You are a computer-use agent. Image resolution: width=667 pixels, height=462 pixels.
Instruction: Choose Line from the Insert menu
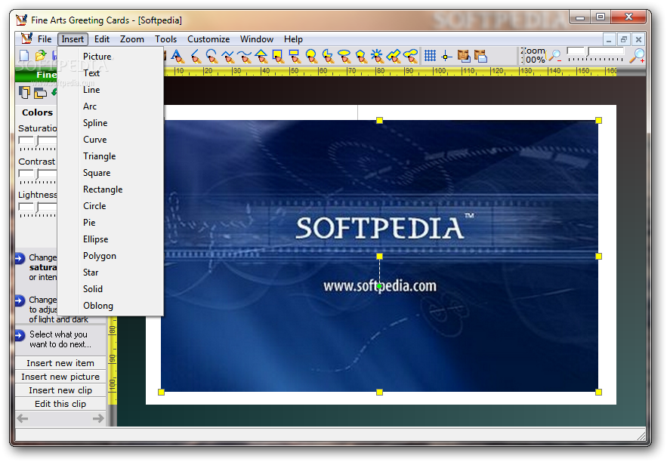(x=110, y=90)
